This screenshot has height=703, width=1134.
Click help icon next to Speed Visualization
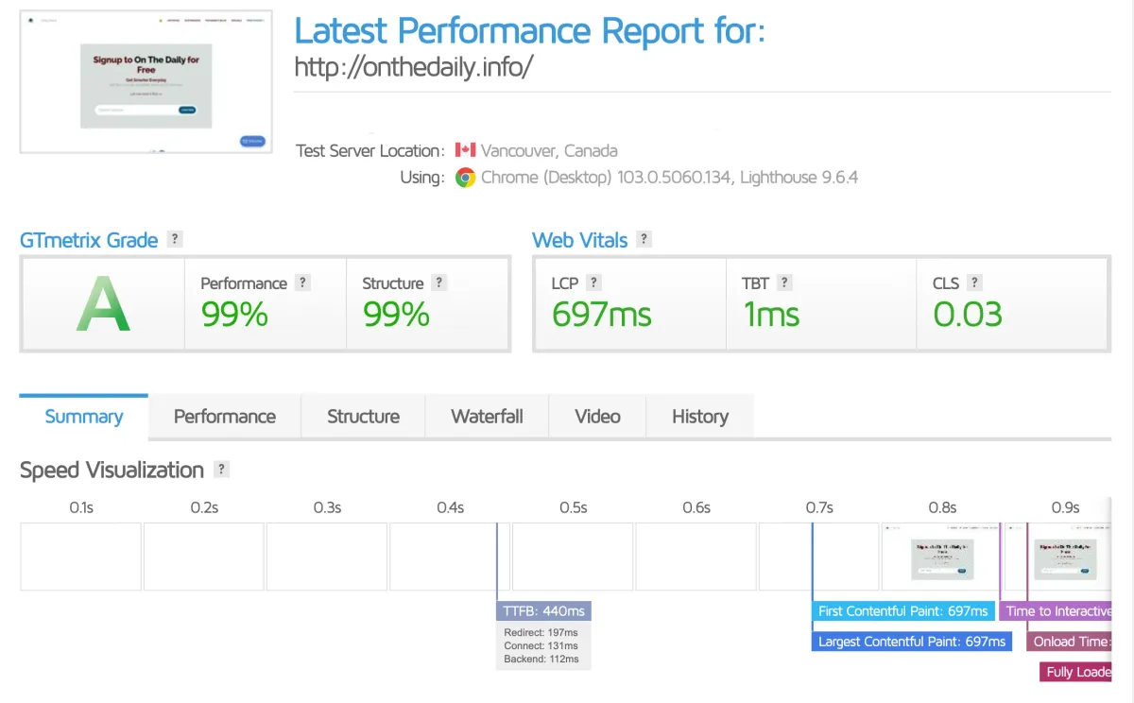point(221,469)
